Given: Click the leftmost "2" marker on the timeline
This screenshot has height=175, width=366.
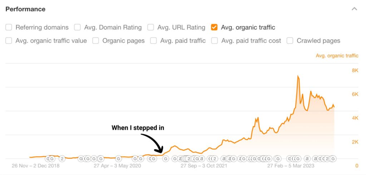Looking at the screenshot, I should click(x=62, y=159).
